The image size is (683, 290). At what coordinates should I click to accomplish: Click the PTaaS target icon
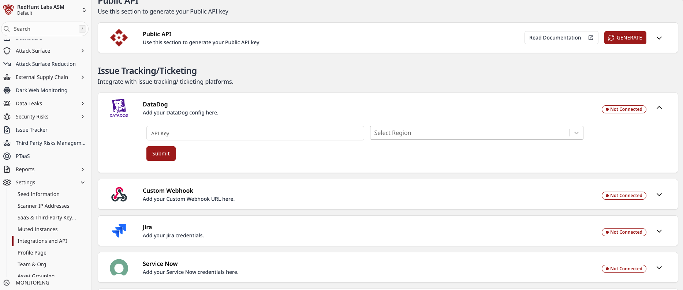tap(7, 156)
